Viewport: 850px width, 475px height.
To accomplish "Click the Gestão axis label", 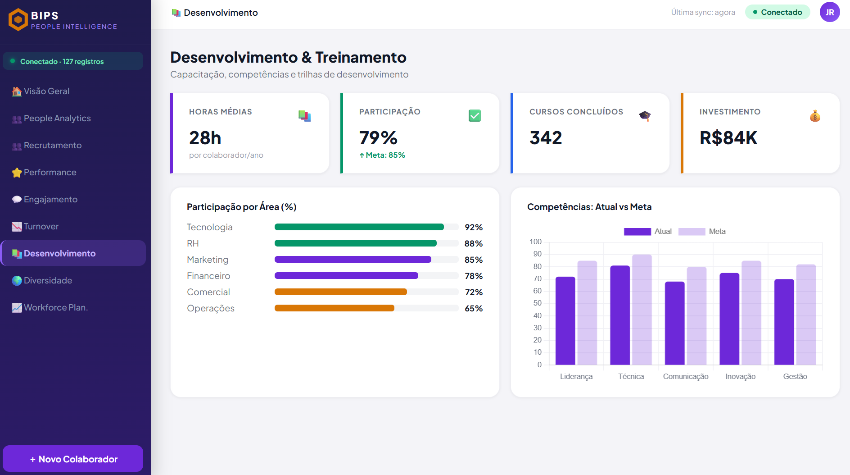I will point(795,376).
